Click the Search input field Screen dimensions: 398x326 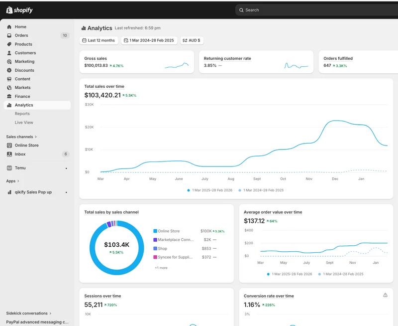(316, 10)
